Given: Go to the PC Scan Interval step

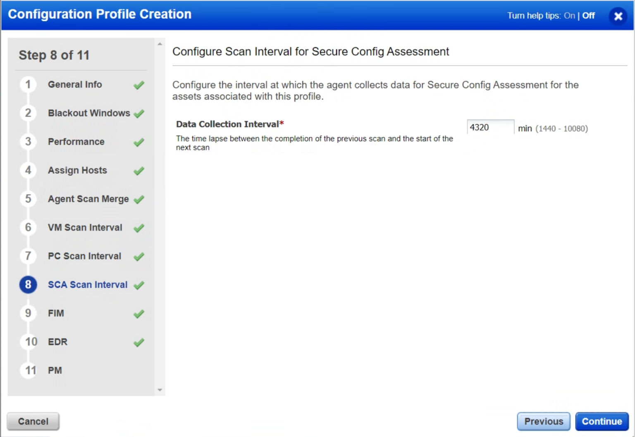Looking at the screenshot, I should pyautogui.click(x=84, y=256).
